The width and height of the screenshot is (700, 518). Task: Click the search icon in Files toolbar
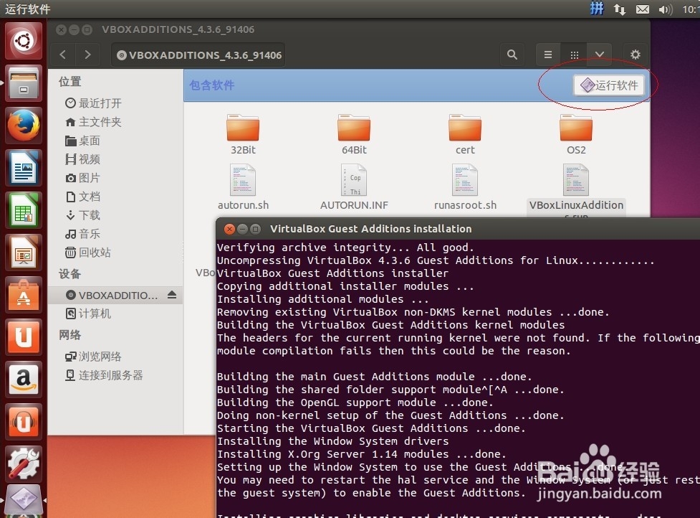coord(512,55)
